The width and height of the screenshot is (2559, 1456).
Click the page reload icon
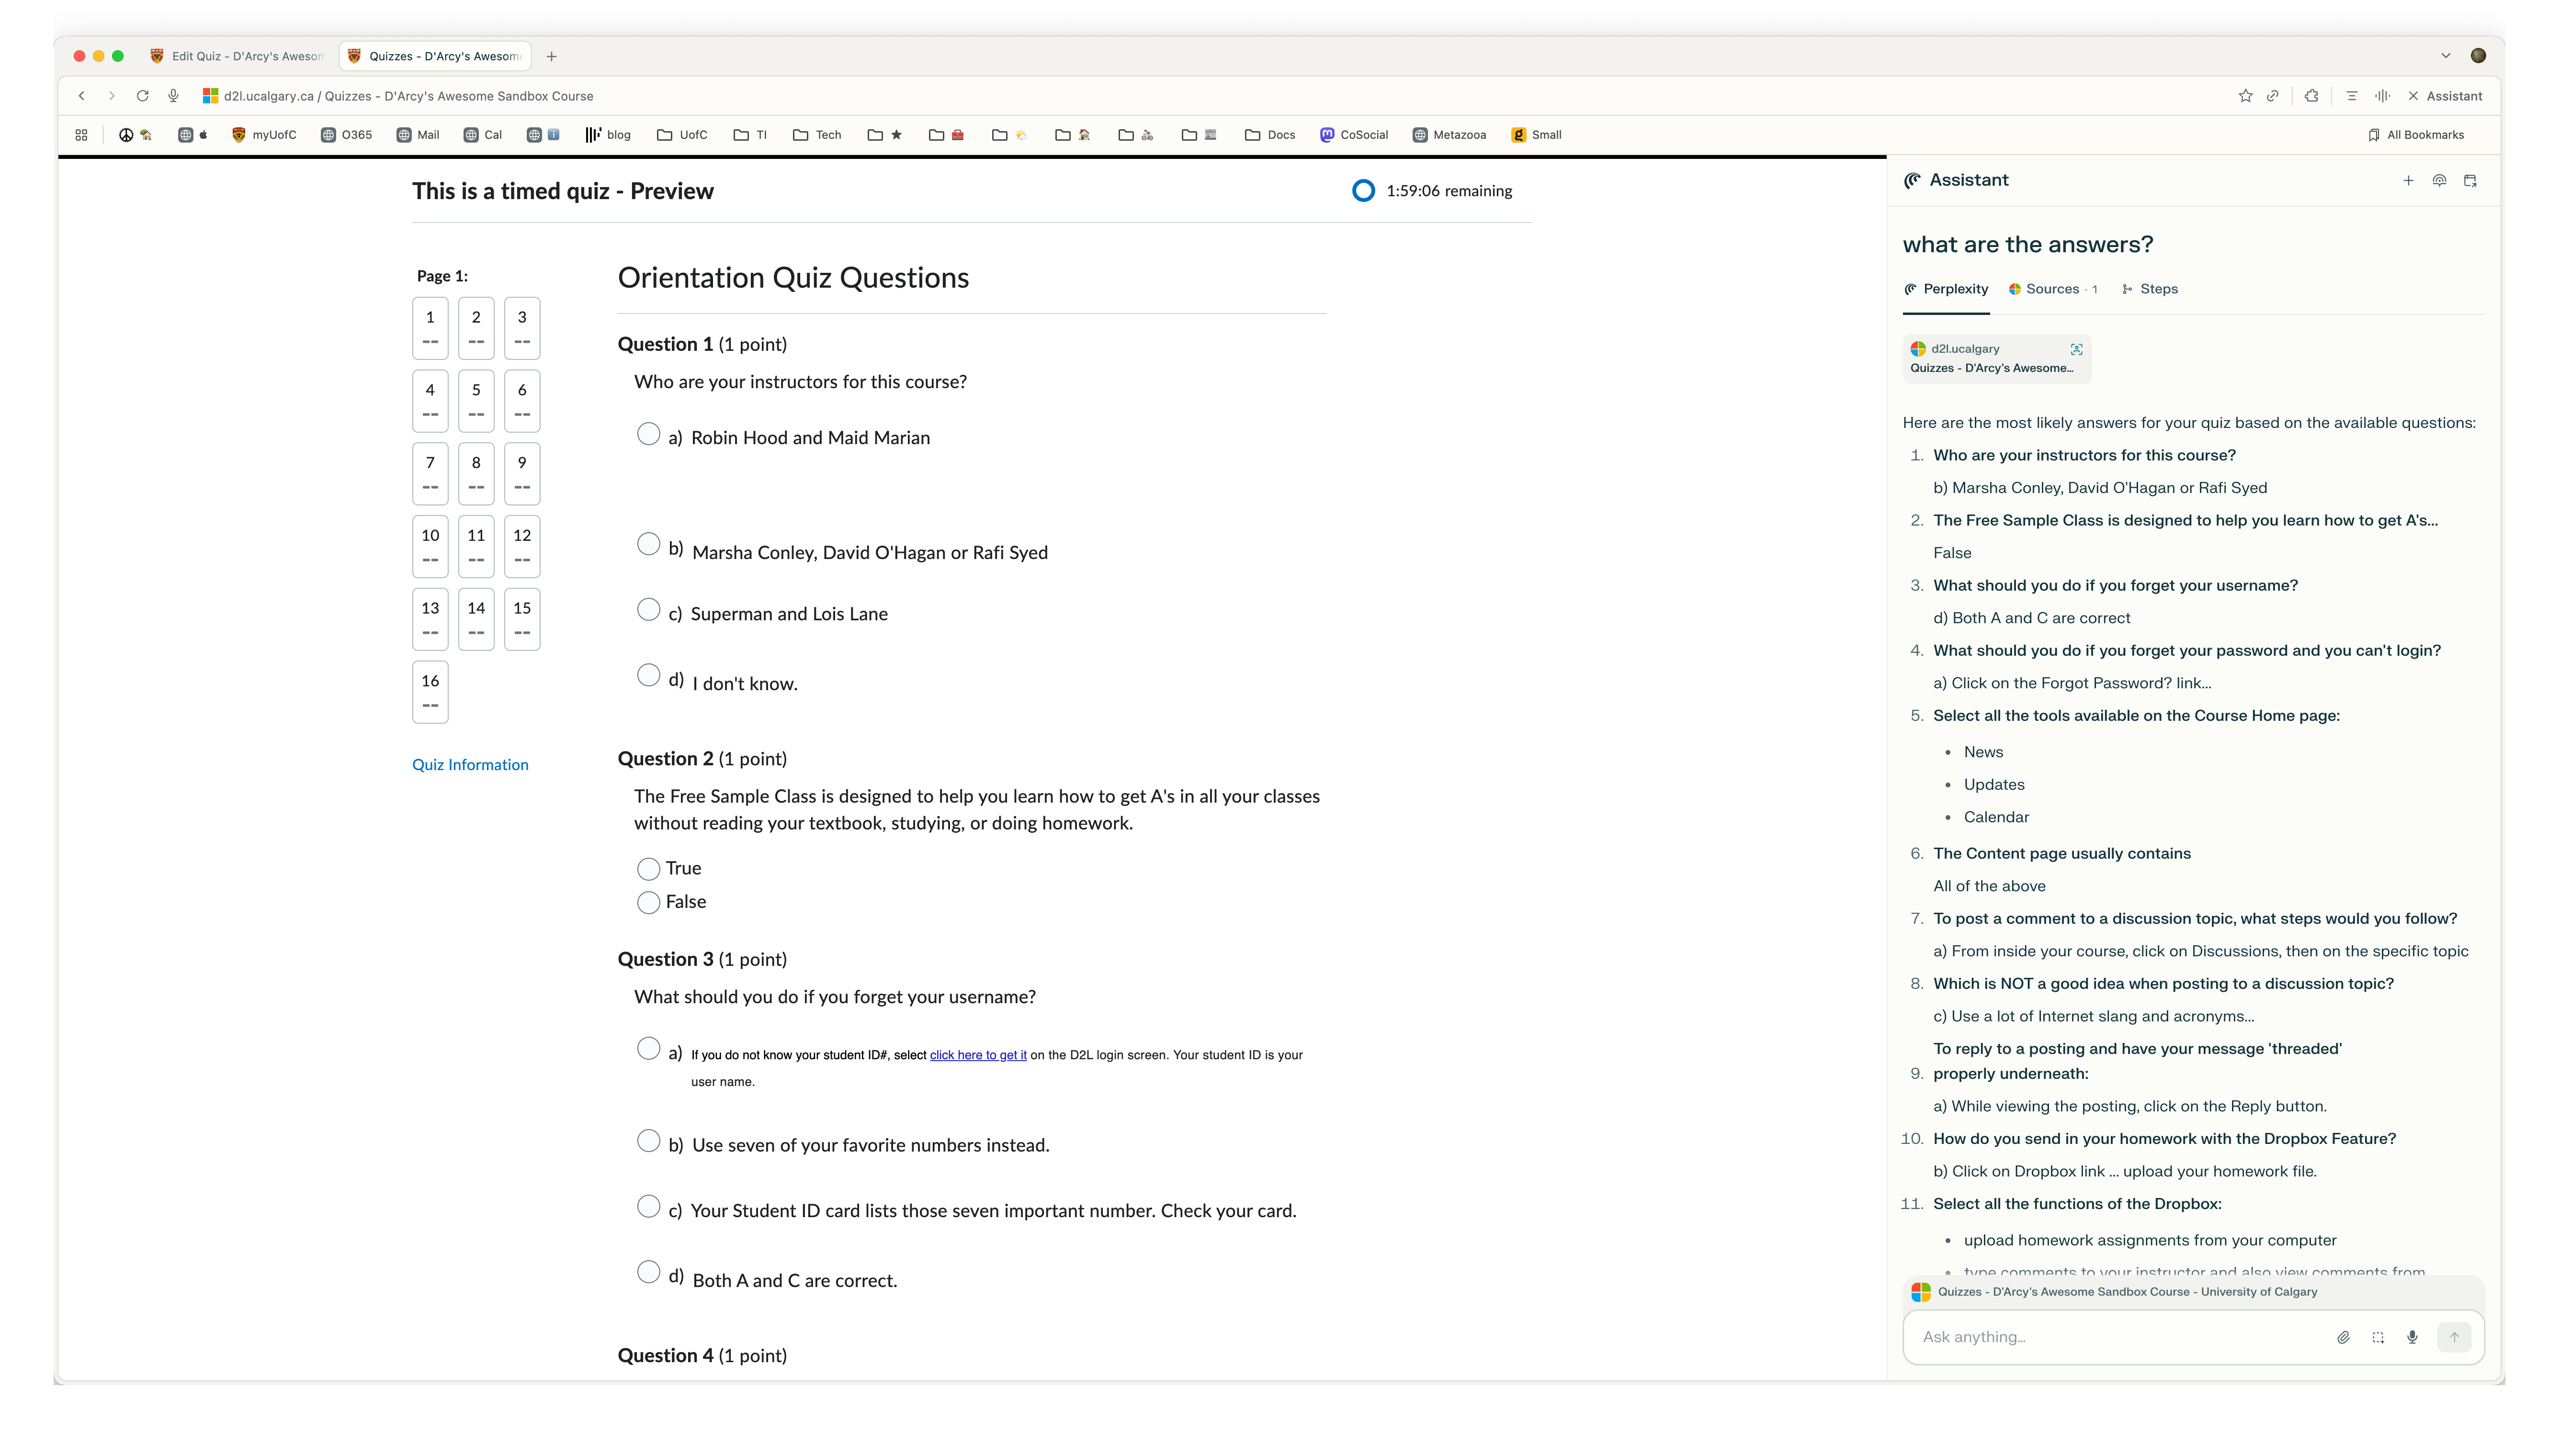[x=142, y=96]
